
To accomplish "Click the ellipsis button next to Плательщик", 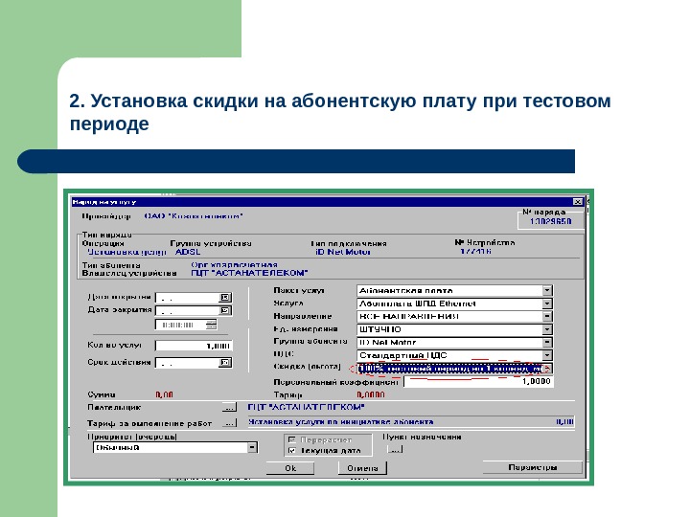I will (x=229, y=408).
